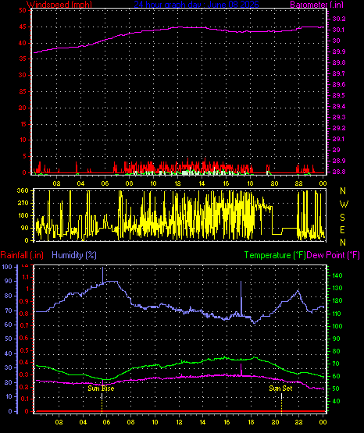
Task: Click the "29.5" barometer axis value
Action: [338, 95]
